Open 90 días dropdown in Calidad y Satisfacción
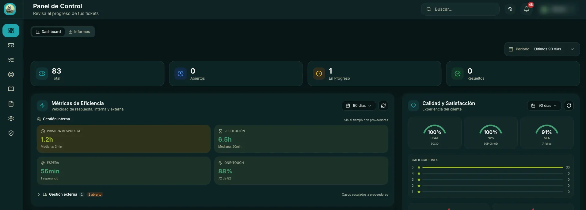The width and height of the screenshot is (586, 210). 544,106
